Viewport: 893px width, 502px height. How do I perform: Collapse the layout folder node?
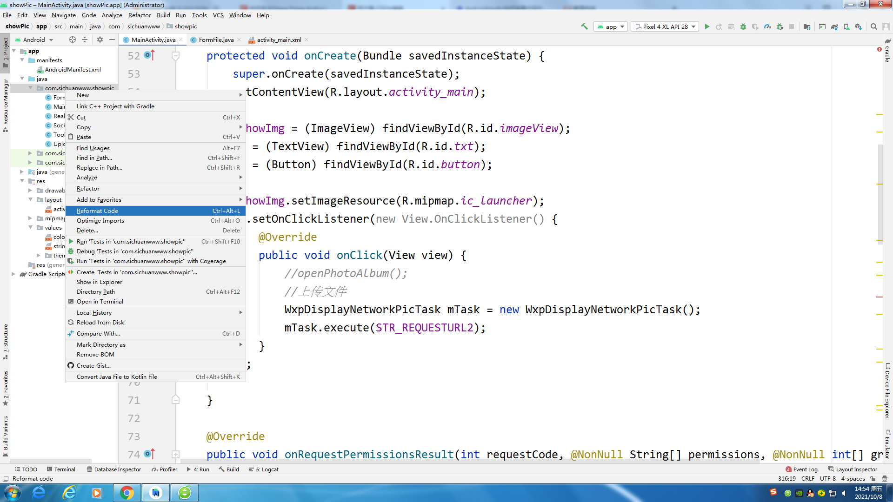(30, 199)
